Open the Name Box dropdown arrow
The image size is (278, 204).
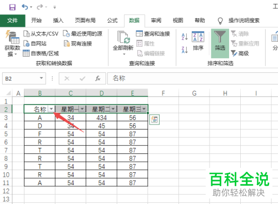click(42, 78)
